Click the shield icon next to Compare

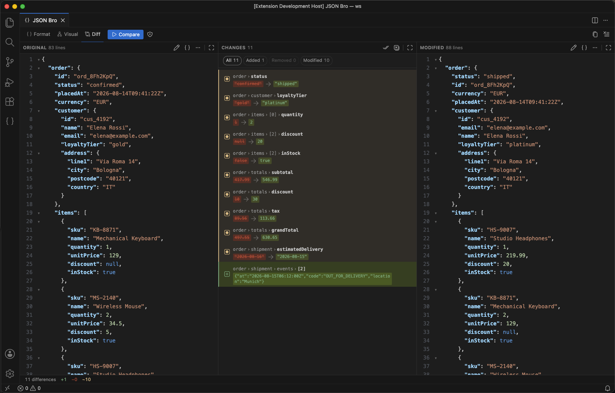click(x=150, y=35)
